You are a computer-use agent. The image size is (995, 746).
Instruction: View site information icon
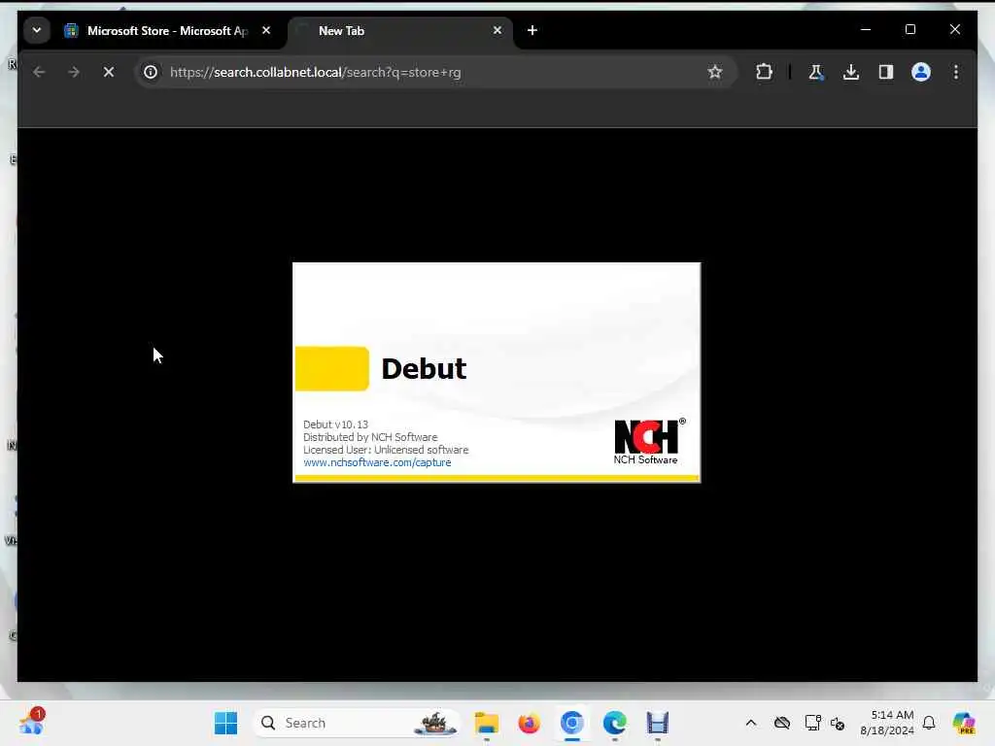coord(151,72)
